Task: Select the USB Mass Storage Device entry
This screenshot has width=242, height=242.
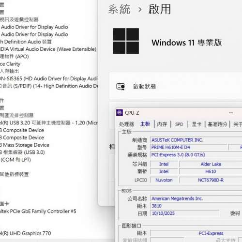Action: click(25, 145)
